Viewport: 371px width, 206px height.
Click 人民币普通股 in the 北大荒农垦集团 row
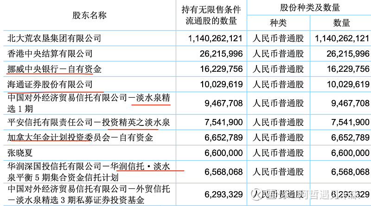coord(278,38)
